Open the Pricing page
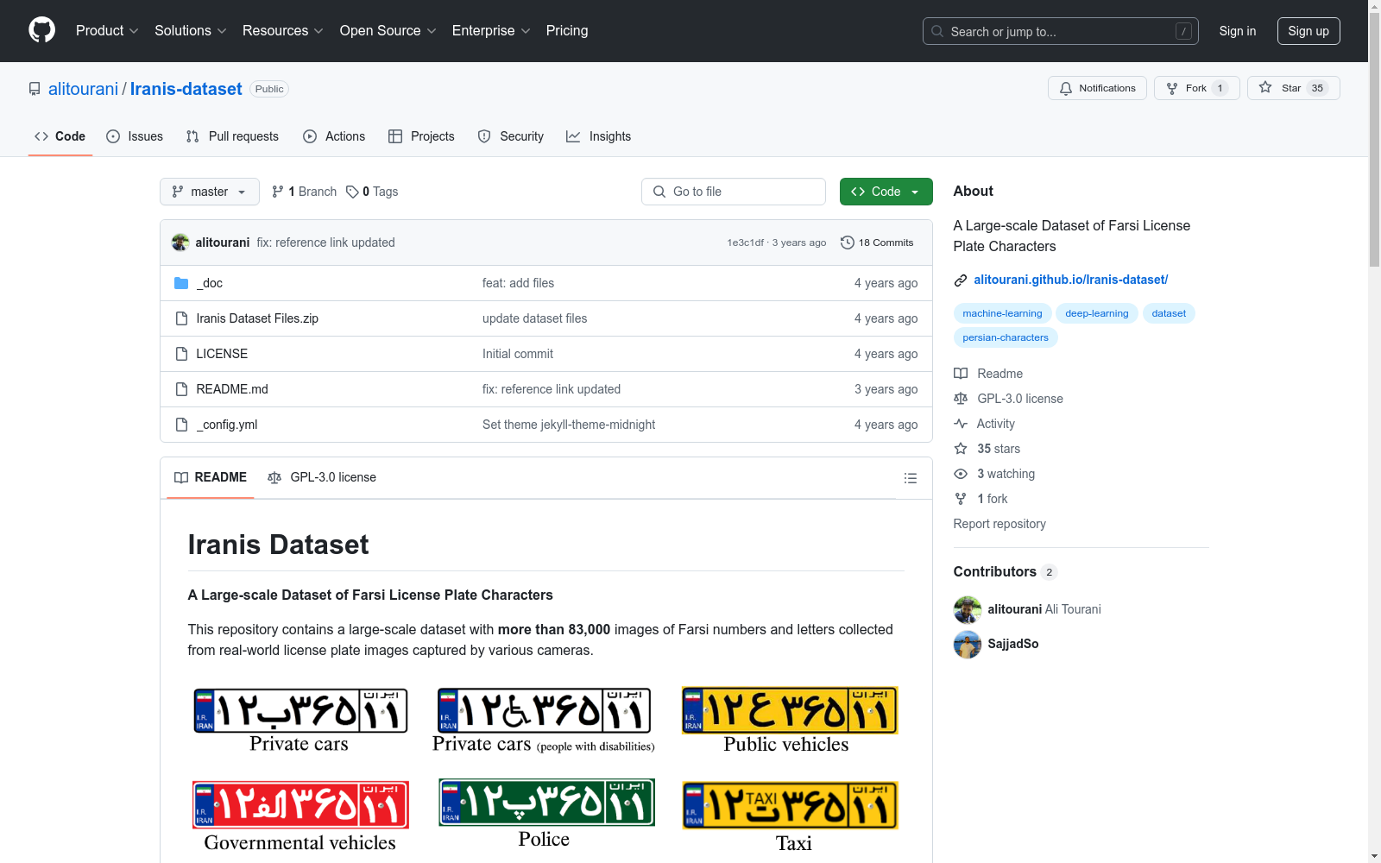Screen dimensions: 1381x863 tap(567, 30)
